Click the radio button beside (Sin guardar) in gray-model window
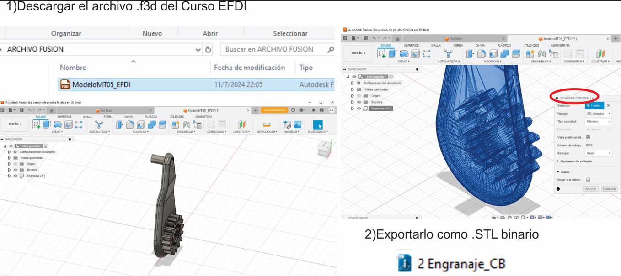 45,146
